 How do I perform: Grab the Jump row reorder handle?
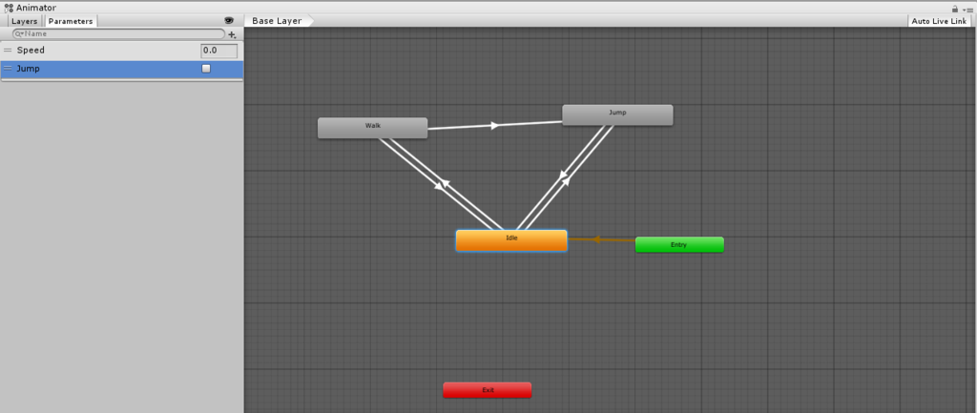tap(8, 69)
